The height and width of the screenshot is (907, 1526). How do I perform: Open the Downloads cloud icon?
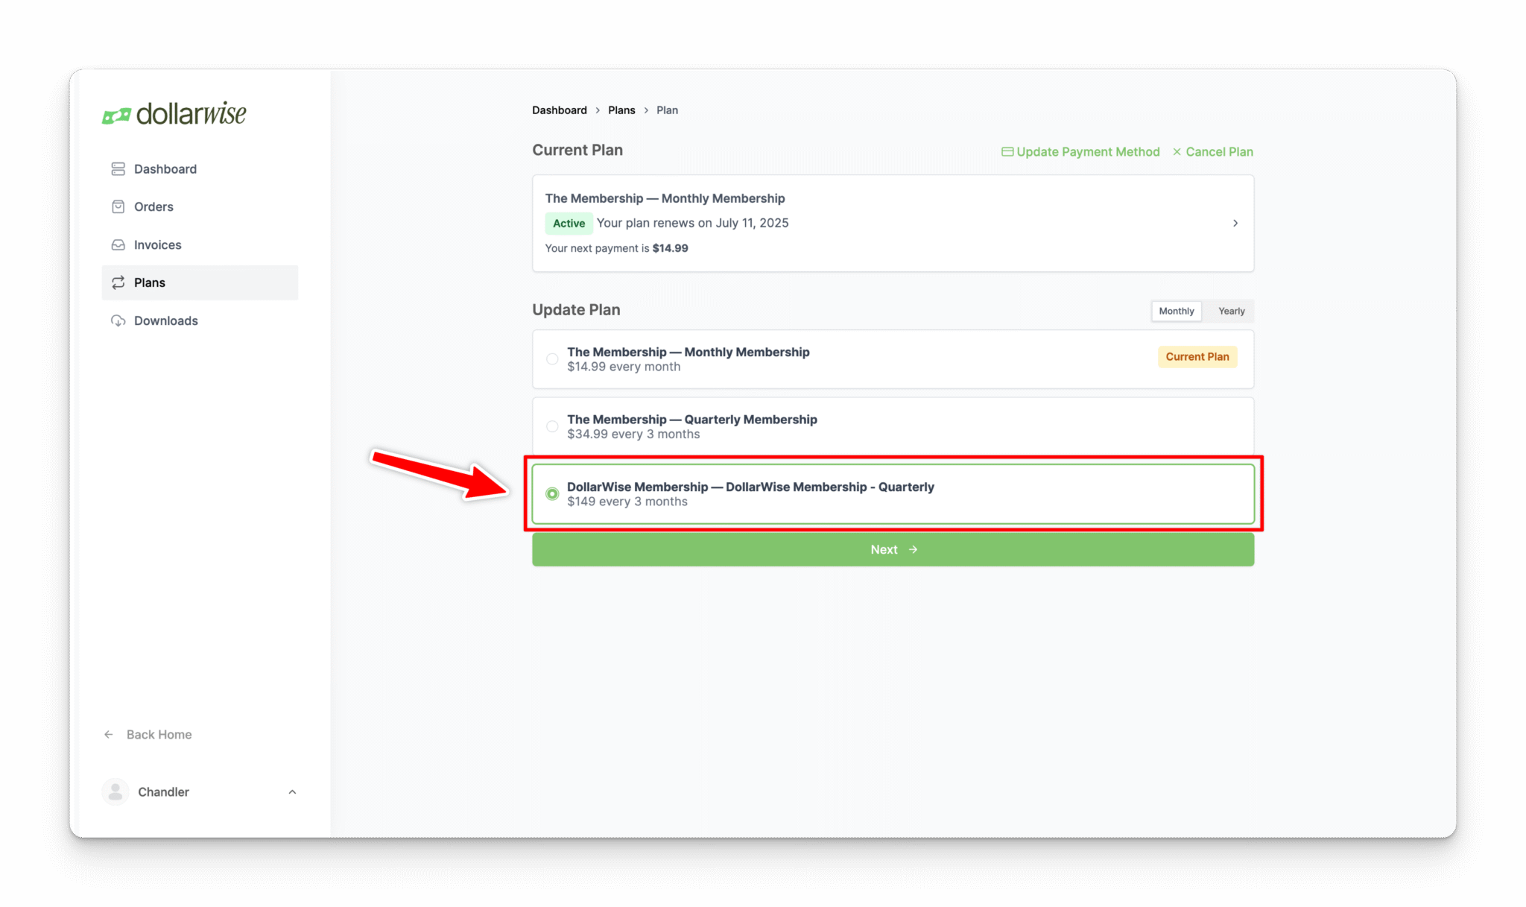click(x=118, y=320)
